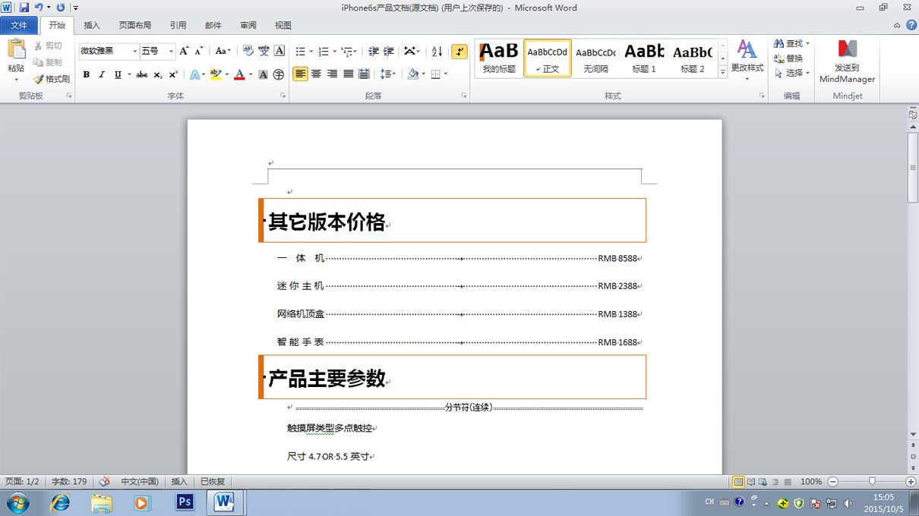Switch to the Review (审阅) tab
This screenshot has width=919, height=516.
248,25
